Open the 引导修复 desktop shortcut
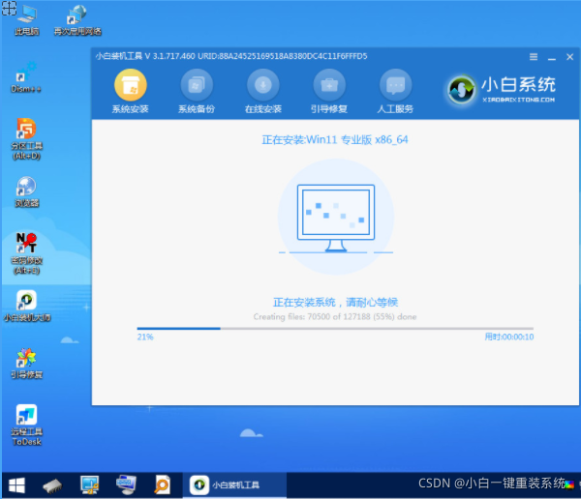The image size is (581, 499). [x=26, y=364]
